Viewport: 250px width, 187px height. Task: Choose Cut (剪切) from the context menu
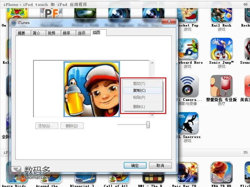(142, 83)
